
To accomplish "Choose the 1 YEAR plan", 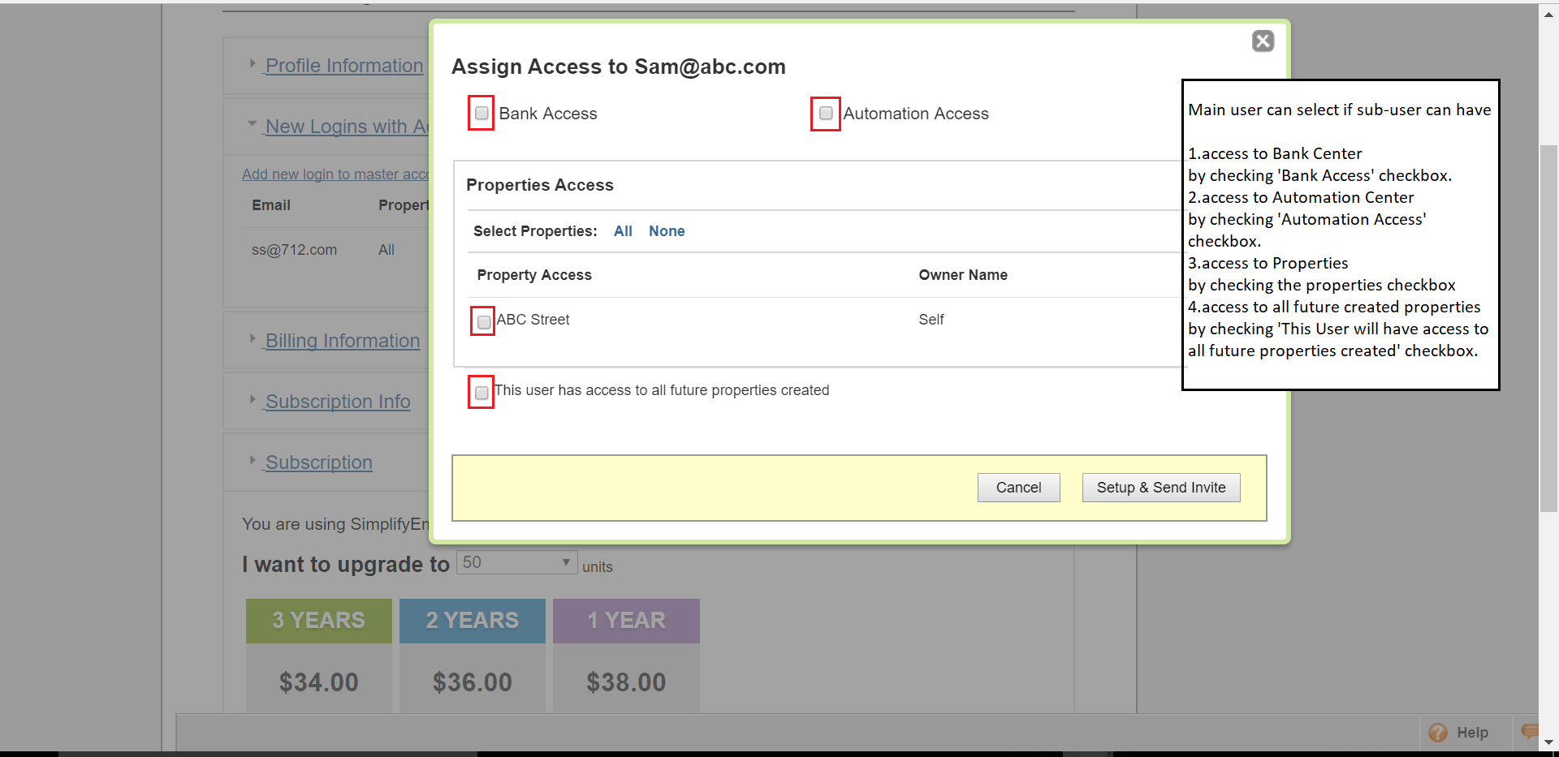I will (626, 621).
